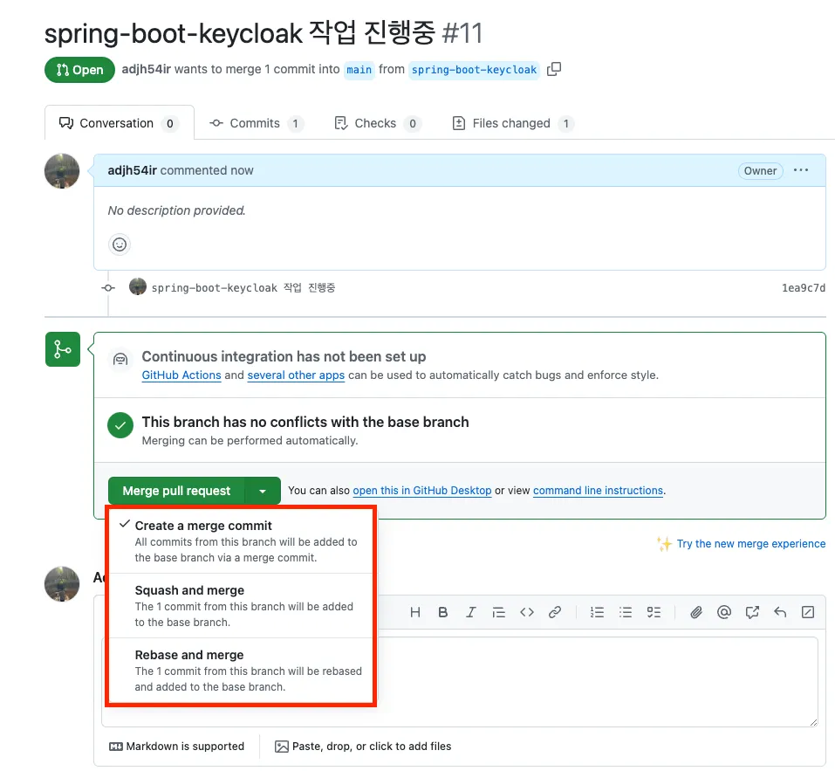Click Paste, drop, or click to add files
Screen dimensions: 835x771
point(363,747)
